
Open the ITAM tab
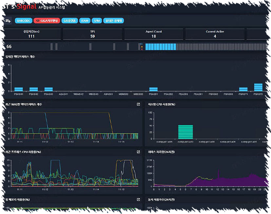(x=85, y=21)
